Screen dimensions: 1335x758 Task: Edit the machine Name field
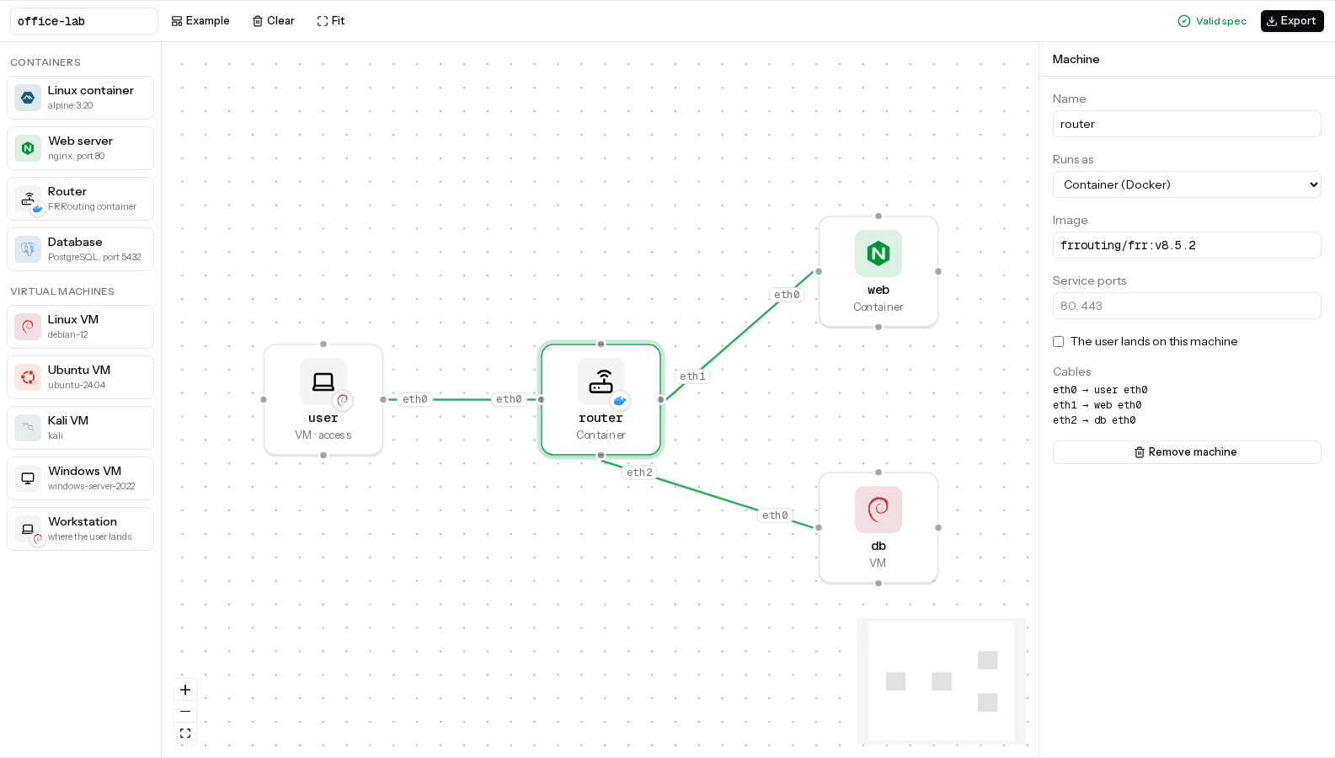click(1187, 124)
